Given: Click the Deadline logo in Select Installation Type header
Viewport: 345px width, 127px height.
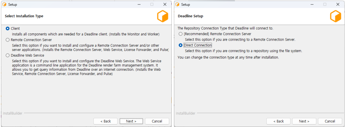Looking at the screenshot, I should pyautogui.click(x=163, y=16).
